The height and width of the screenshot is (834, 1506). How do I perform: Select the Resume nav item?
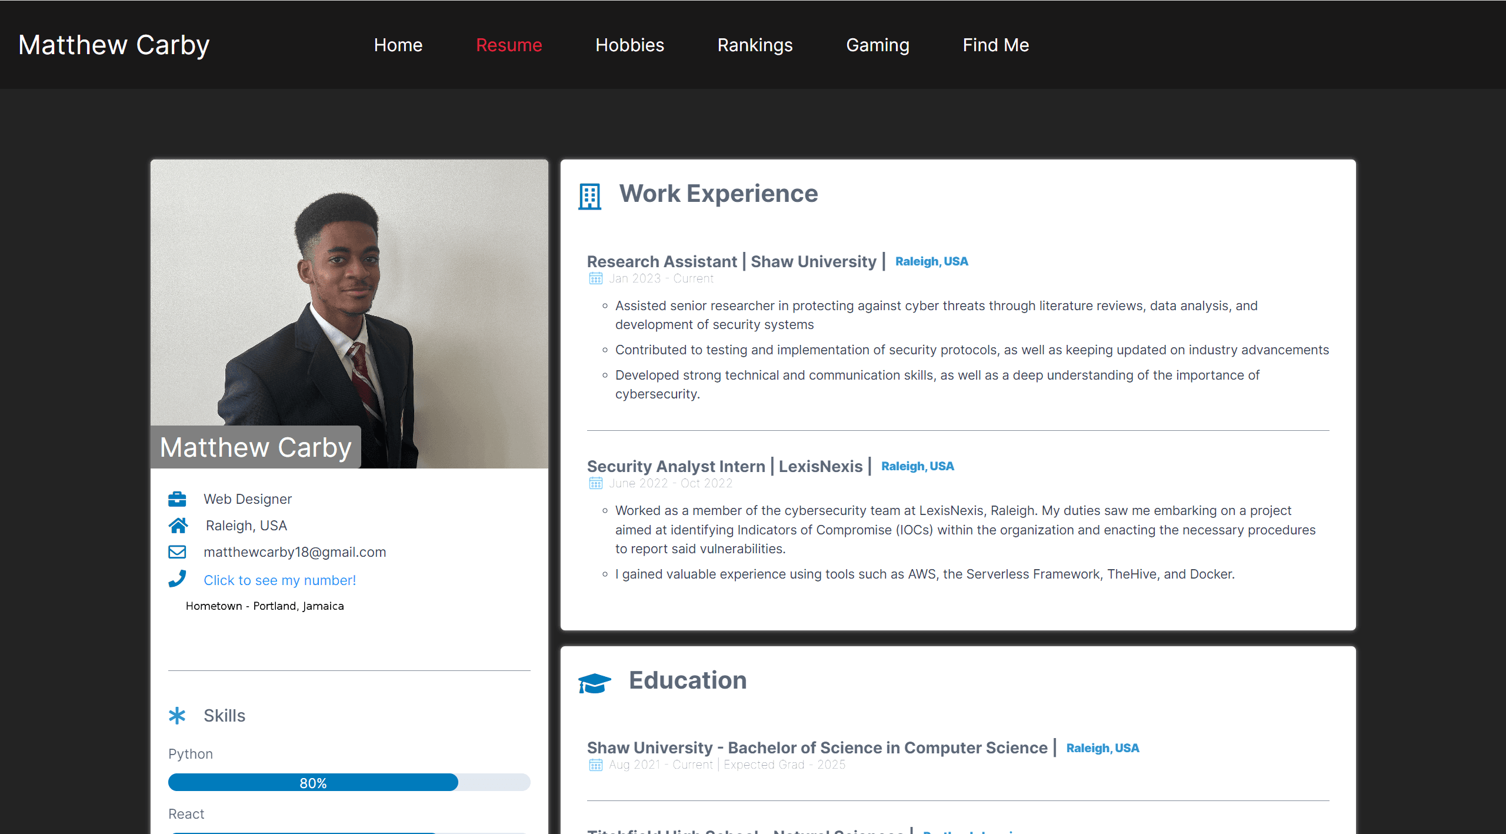[509, 45]
